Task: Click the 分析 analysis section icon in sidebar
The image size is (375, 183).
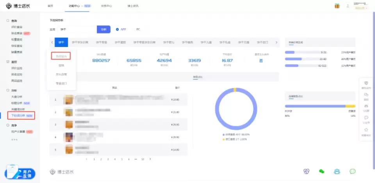Action: click(8, 91)
